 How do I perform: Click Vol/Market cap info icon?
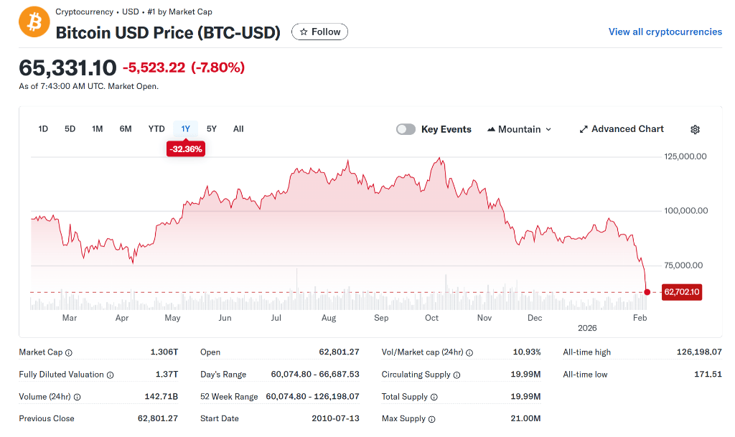tap(470, 353)
